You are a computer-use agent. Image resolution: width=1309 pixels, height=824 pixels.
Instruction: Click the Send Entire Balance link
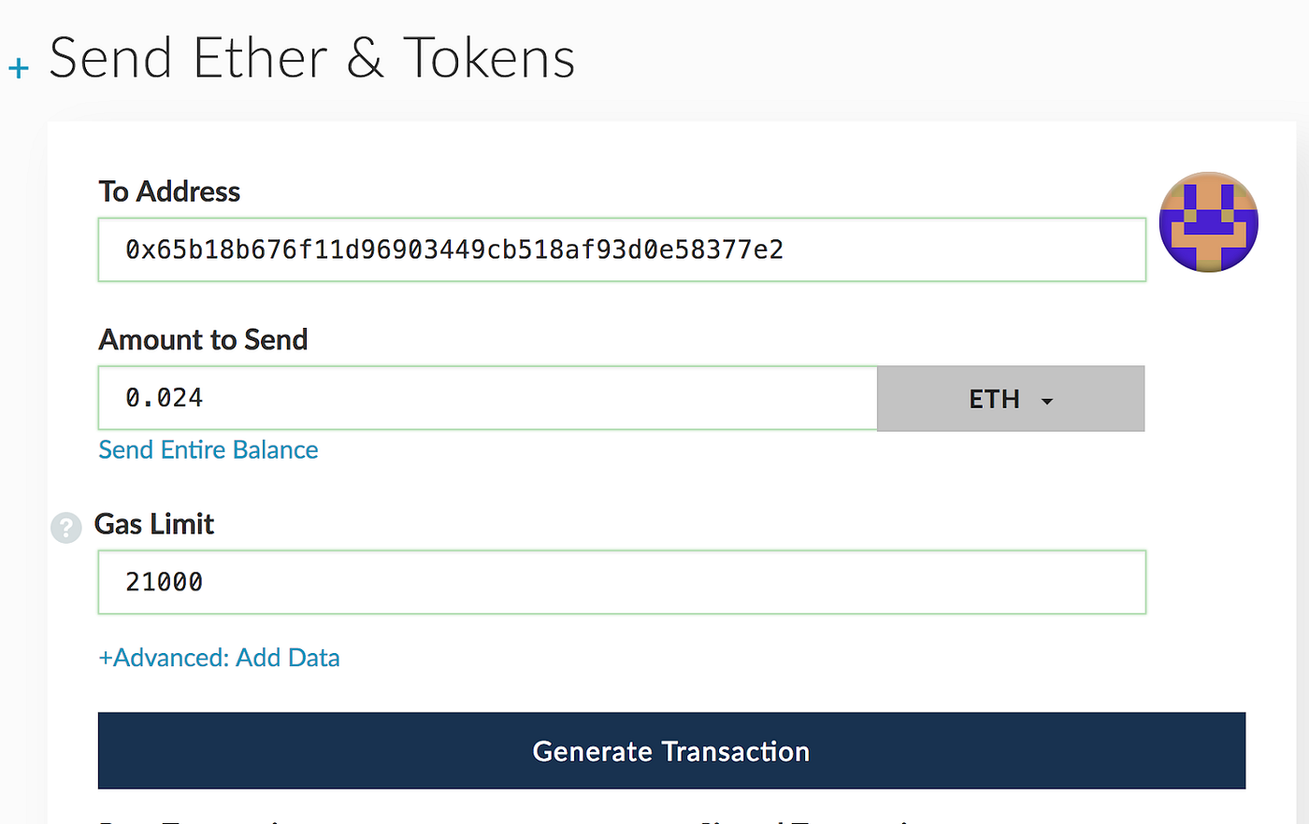(x=208, y=449)
